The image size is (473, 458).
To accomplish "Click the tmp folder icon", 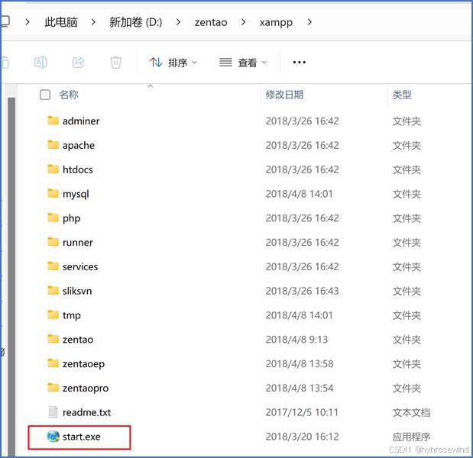I will 53,314.
